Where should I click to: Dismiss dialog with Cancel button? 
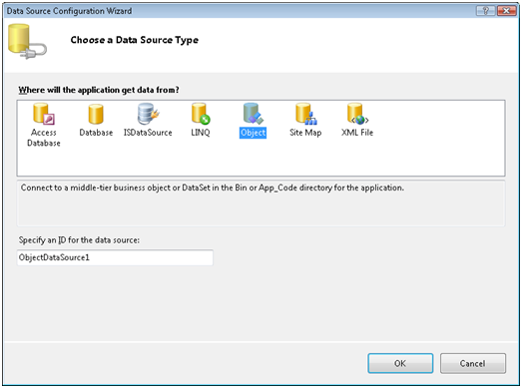click(x=473, y=363)
